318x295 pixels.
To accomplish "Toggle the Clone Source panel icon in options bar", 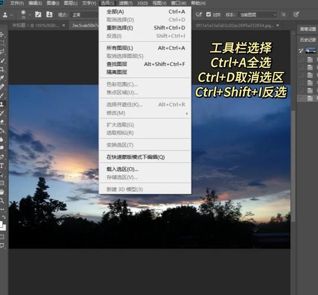I will (x=49, y=14).
